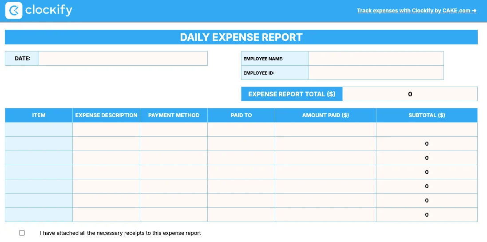The height and width of the screenshot is (242, 487).
Task: Click the PAID TO column header
Action: click(241, 115)
